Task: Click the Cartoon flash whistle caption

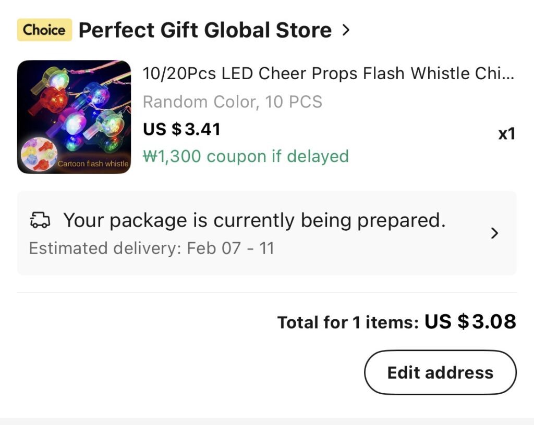Action: (x=93, y=164)
